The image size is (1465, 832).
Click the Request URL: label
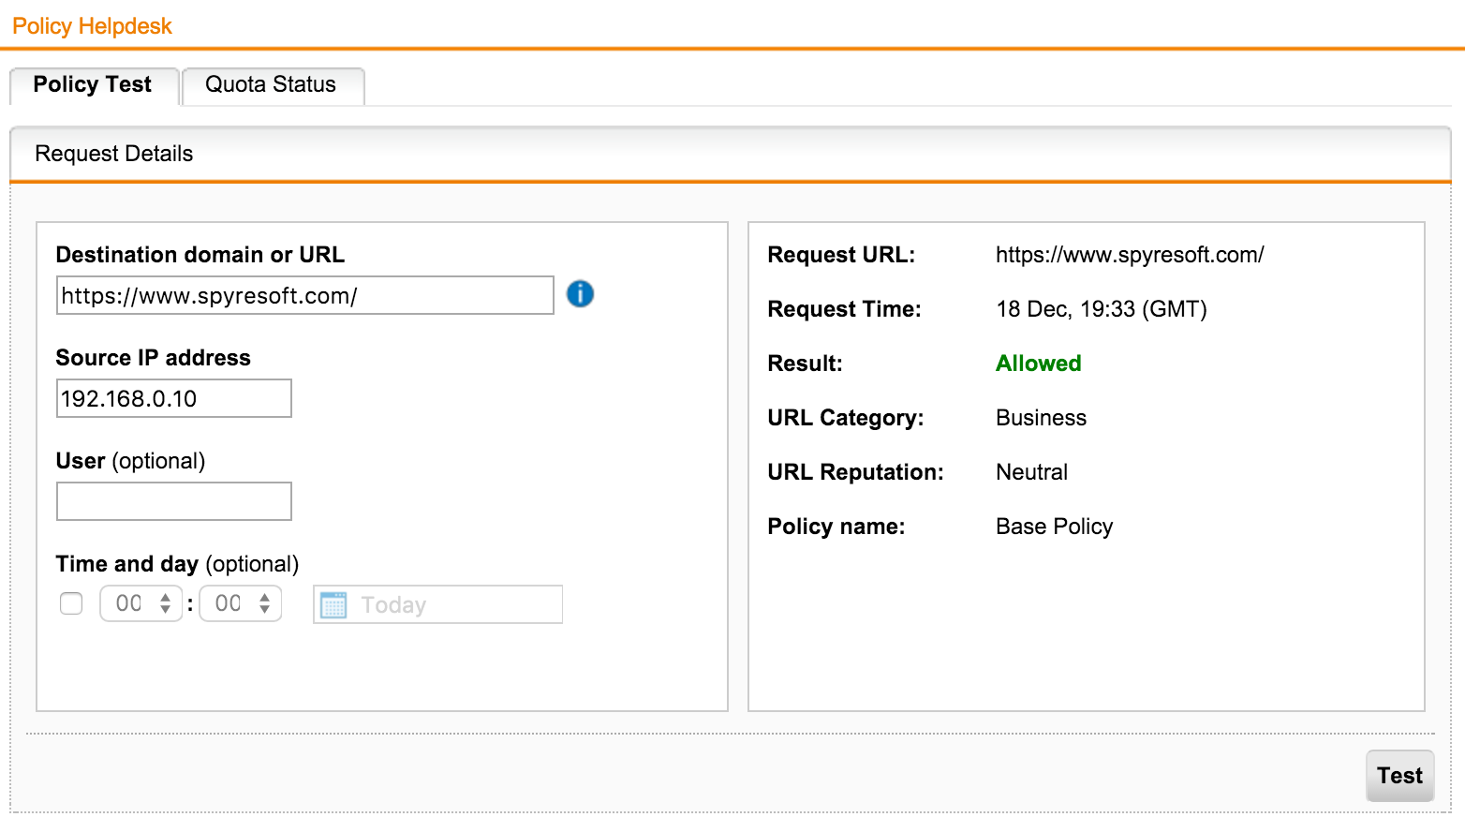[841, 255]
